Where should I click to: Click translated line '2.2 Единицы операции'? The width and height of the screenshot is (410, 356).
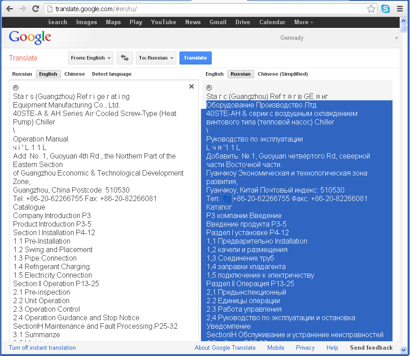tap(243, 301)
